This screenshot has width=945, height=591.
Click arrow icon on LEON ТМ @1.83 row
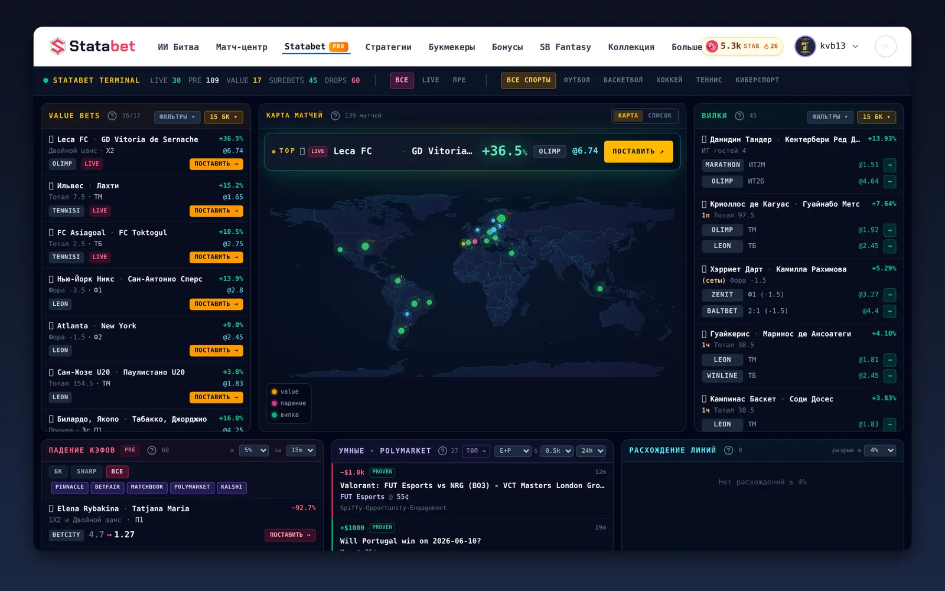tap(889, 425)
